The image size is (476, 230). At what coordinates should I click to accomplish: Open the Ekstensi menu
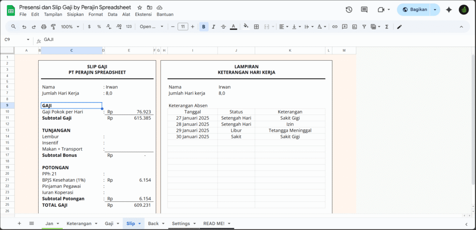pos(143,14)
